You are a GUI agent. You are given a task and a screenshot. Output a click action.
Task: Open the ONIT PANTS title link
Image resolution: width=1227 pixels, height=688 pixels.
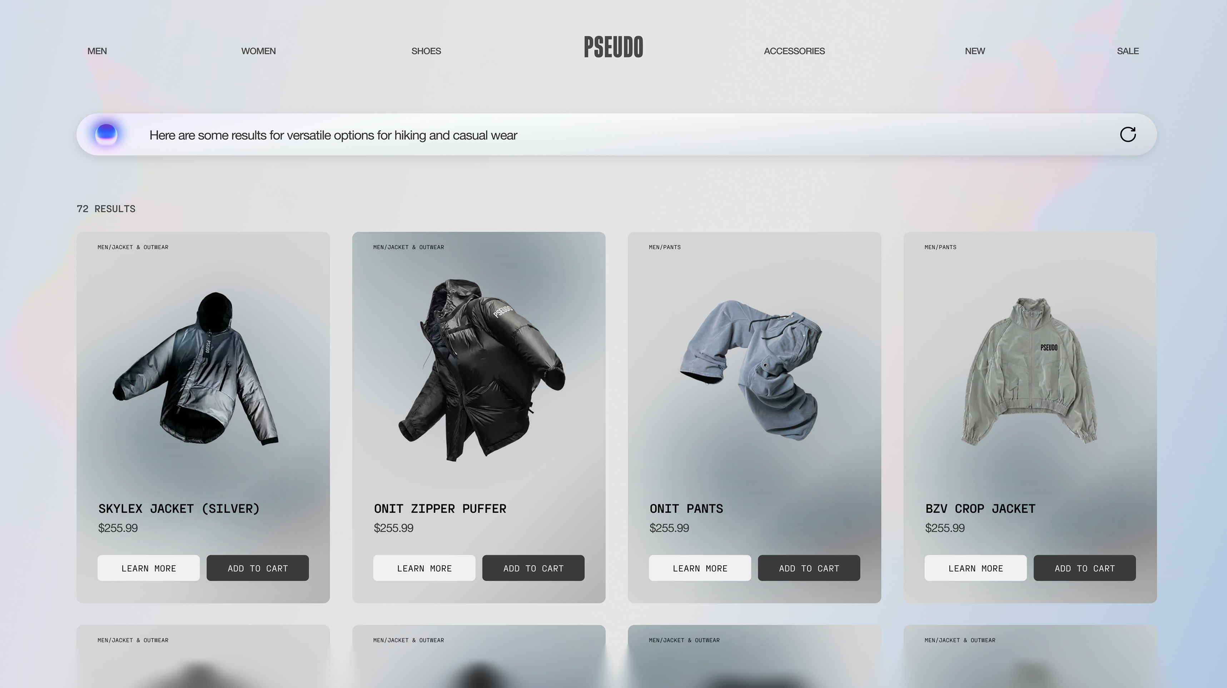686,509
